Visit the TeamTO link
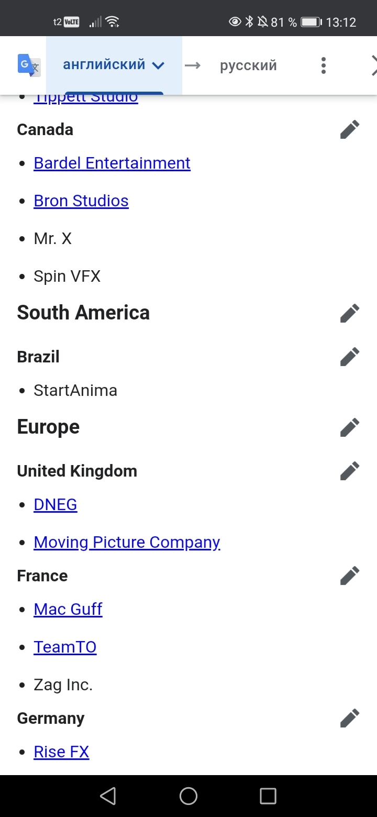 click(x=65, y=647)
